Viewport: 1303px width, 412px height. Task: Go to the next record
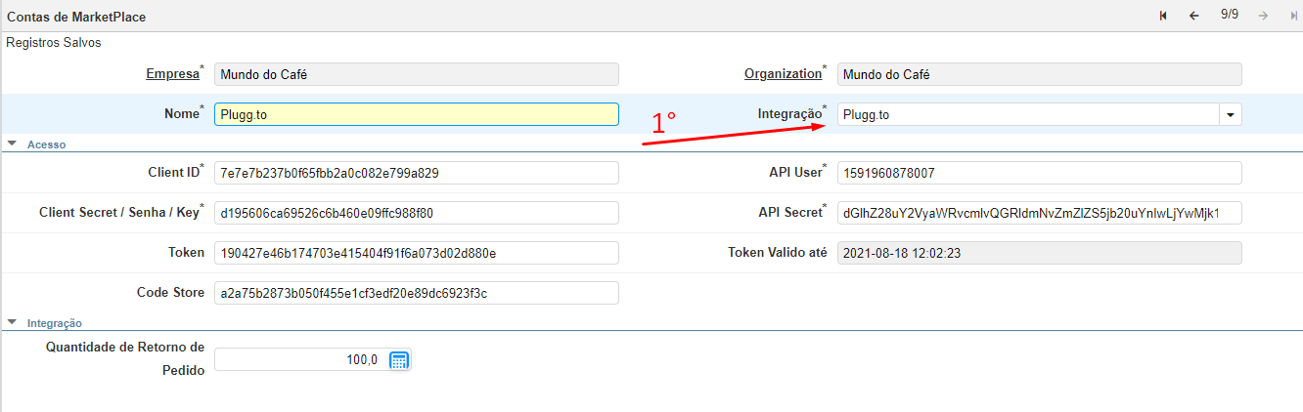pos(1263,16)
